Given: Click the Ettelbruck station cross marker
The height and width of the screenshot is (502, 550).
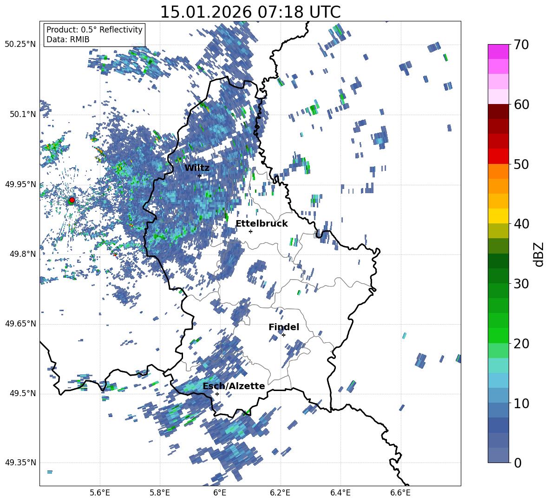Looking at the screenshot, I should coord(250,231).
